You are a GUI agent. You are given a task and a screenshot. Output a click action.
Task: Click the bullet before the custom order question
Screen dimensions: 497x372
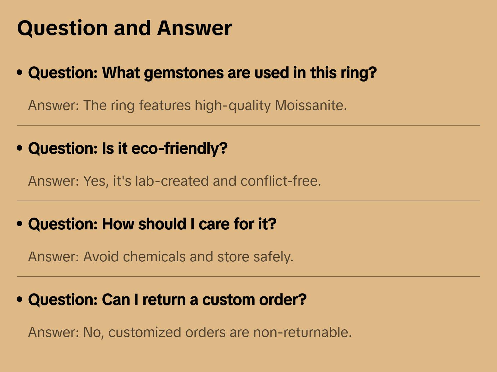(20, 299)
